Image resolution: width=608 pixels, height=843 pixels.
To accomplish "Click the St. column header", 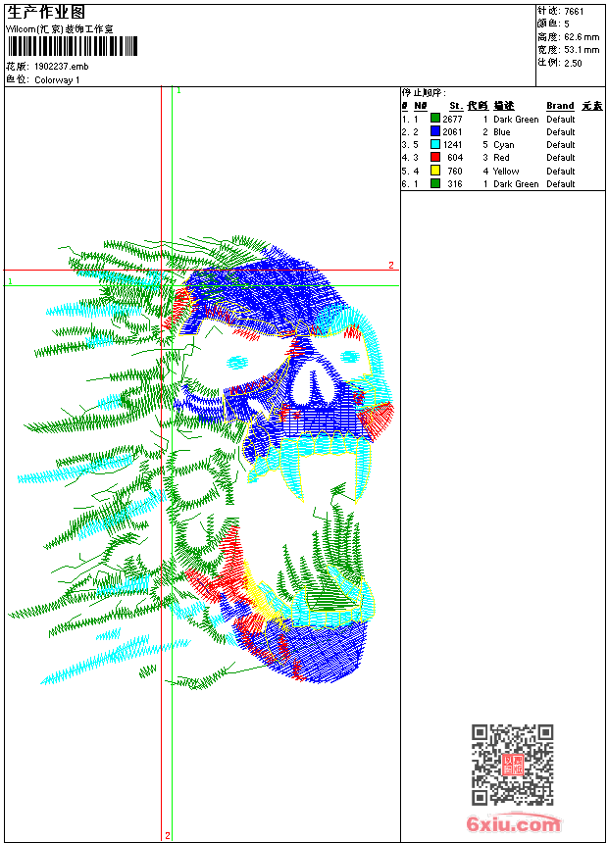I will [x=456, y=106].
